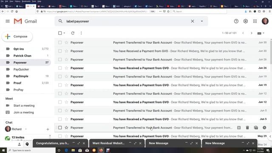Open the Gmail support help icon
Screen dimensions: 272x153
(236, 21)
